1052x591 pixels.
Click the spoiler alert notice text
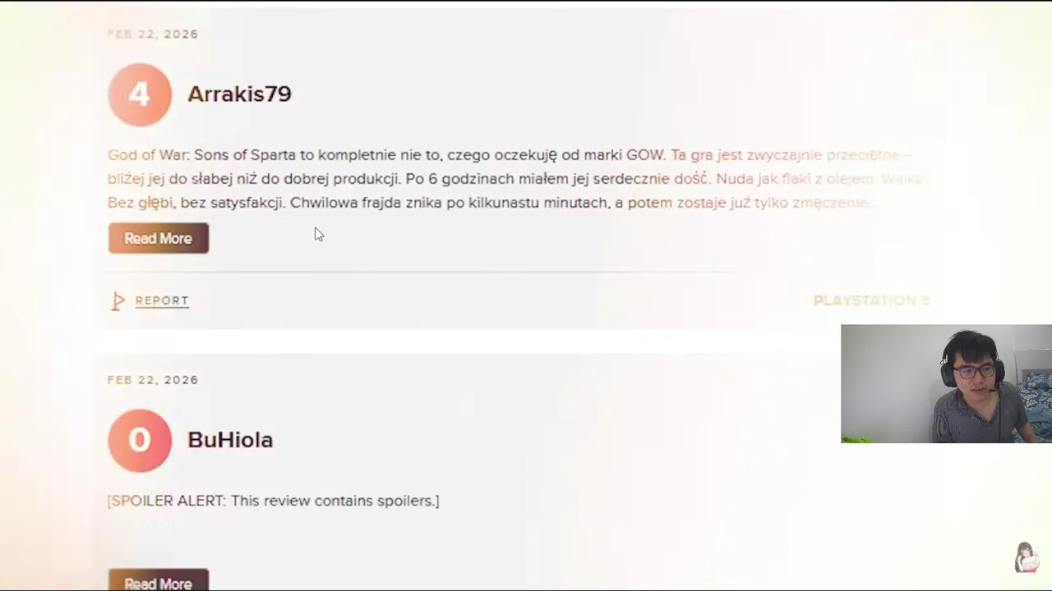274,501
